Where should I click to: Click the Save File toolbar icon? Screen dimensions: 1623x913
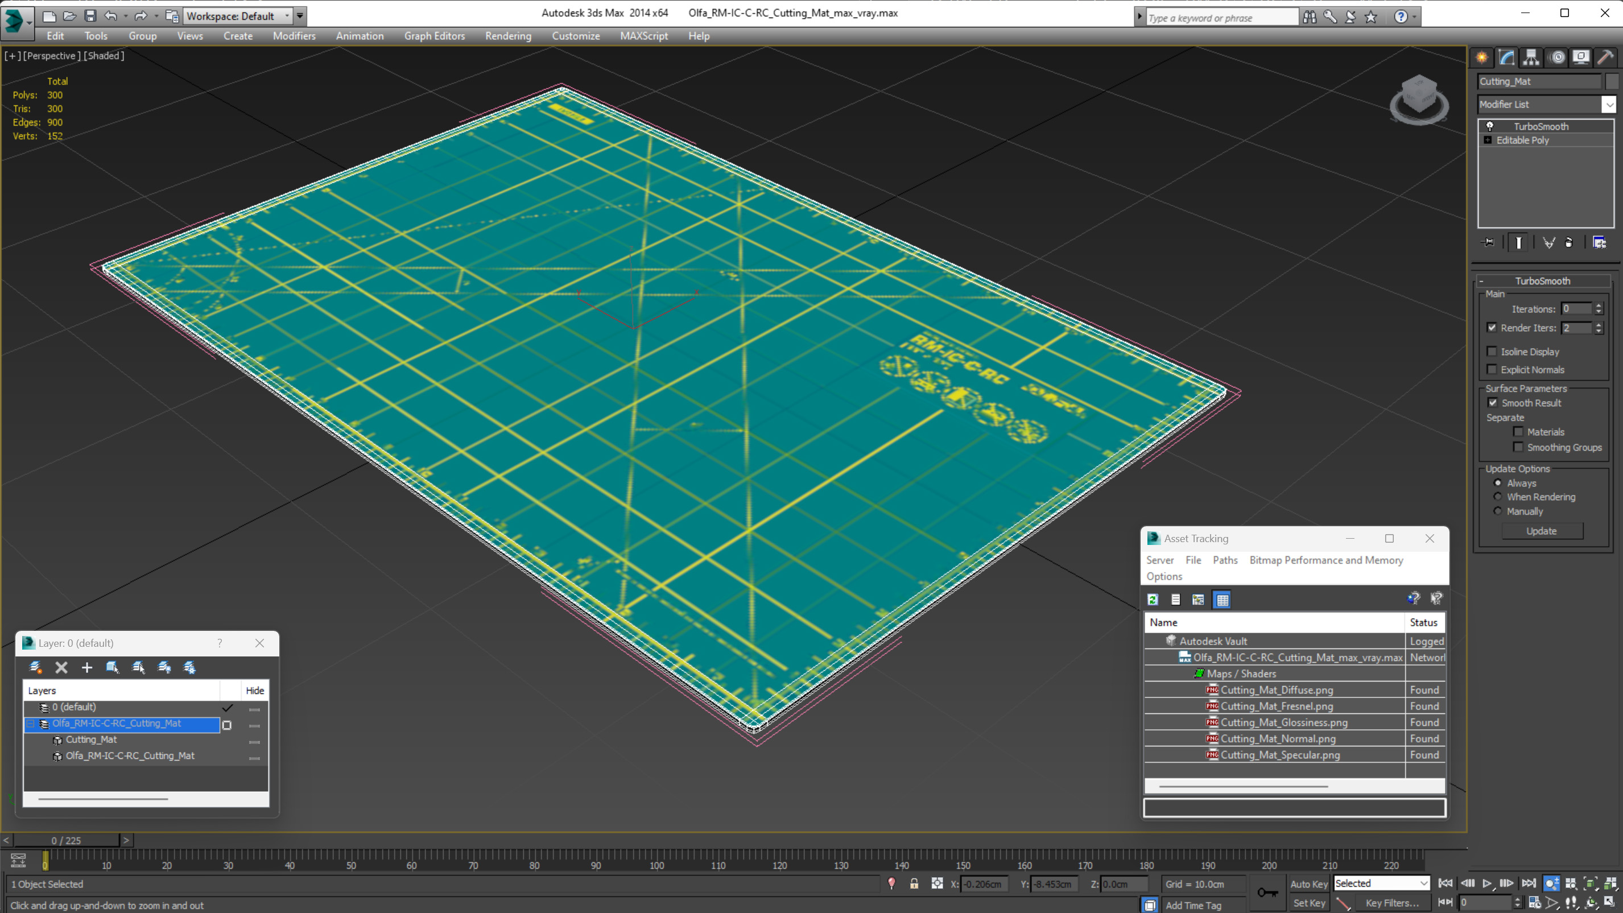pos(90,16)
